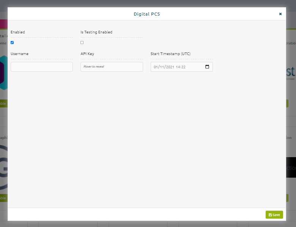Viewport: 296px width, 227px height.
Task: Click the Is Testing Enabled label
Action: [96, 32]
